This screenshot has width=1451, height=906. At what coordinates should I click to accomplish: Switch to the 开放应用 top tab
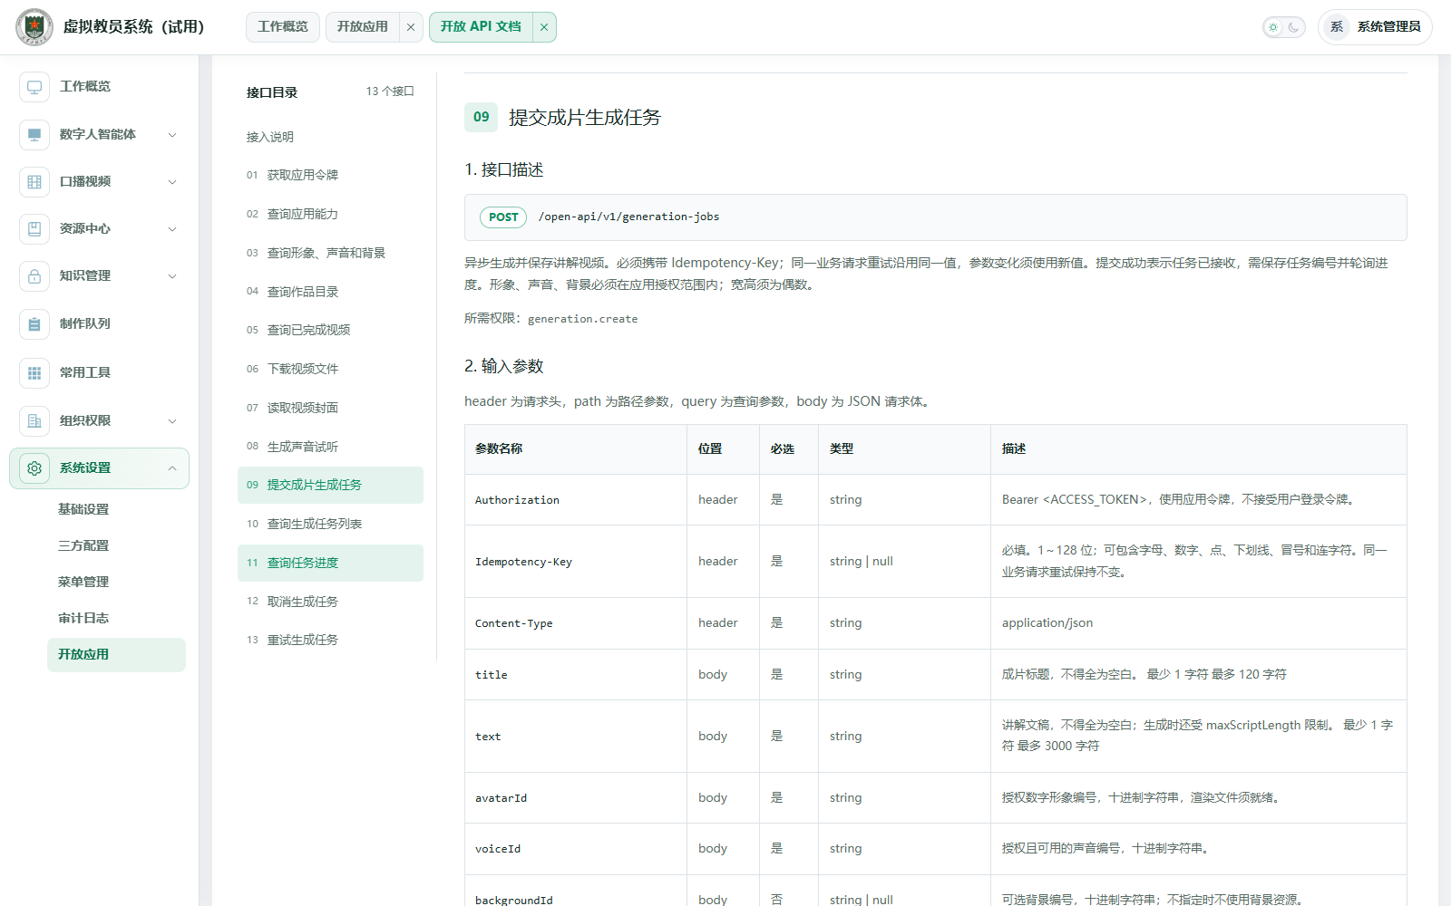click(x=363, y=27)
